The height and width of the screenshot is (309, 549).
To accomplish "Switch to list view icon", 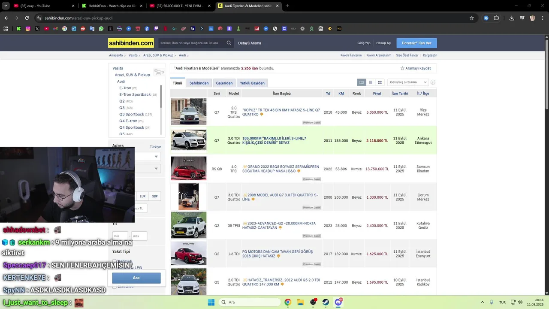I will click(371, 82).
